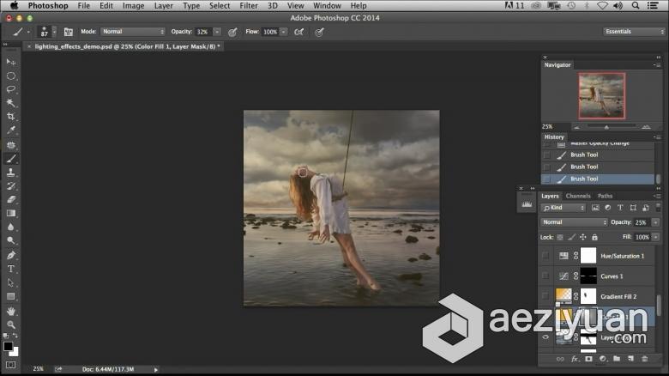The image size is (669, 376).
Task: Select the Brush tool in toolbox
Action: pyautogui.click(x=11, y=159)
